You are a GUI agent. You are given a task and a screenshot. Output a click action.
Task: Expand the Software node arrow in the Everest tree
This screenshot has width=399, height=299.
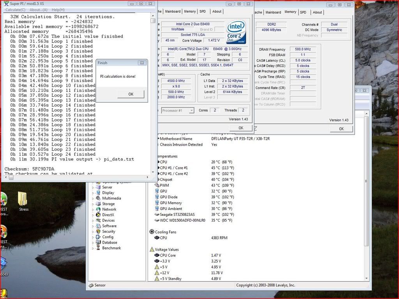coord(93,226)
